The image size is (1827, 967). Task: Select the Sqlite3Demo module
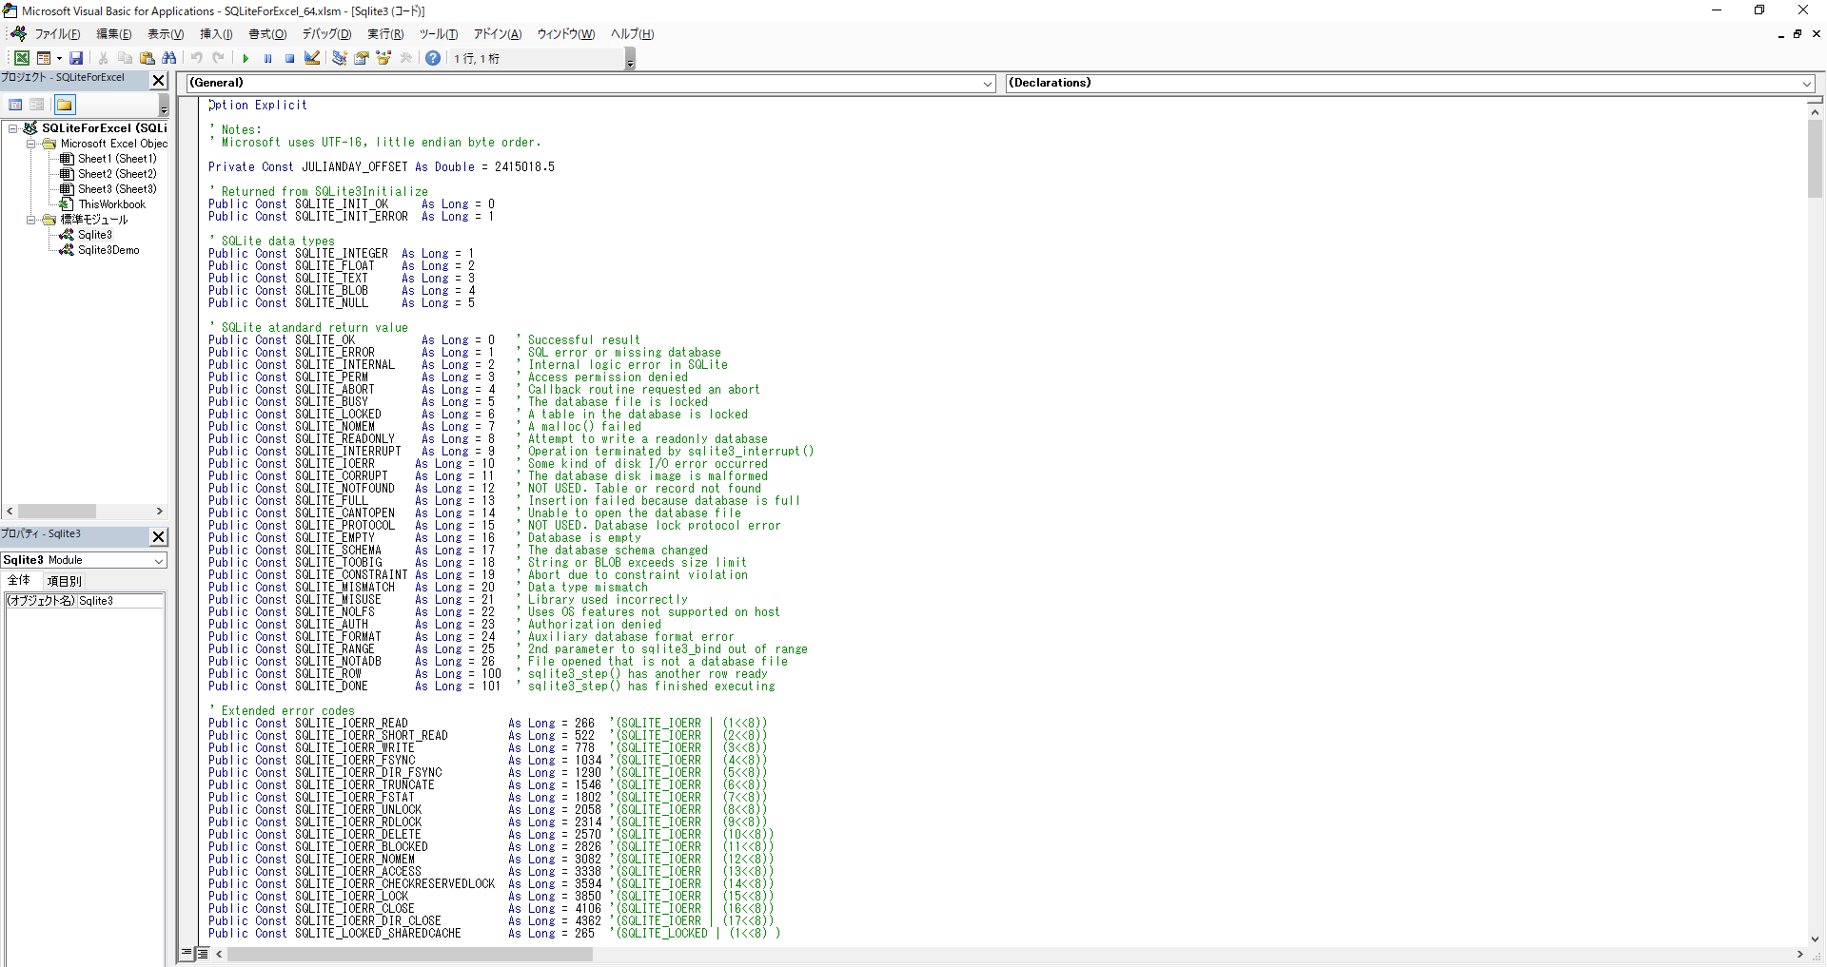point(108,250)
